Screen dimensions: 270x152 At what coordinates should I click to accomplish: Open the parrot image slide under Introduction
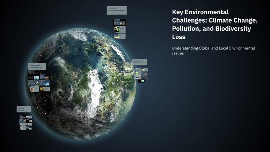[x=120, y=29]
